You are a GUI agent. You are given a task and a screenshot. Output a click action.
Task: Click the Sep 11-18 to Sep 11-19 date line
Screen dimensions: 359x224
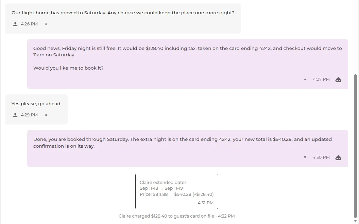(161, 188)
